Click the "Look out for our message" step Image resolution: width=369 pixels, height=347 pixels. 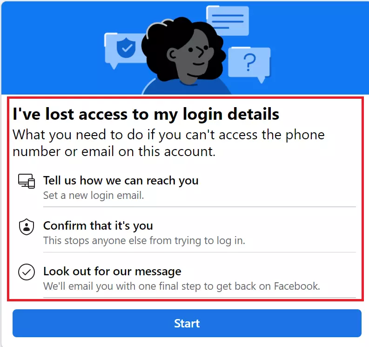point(112,271)
